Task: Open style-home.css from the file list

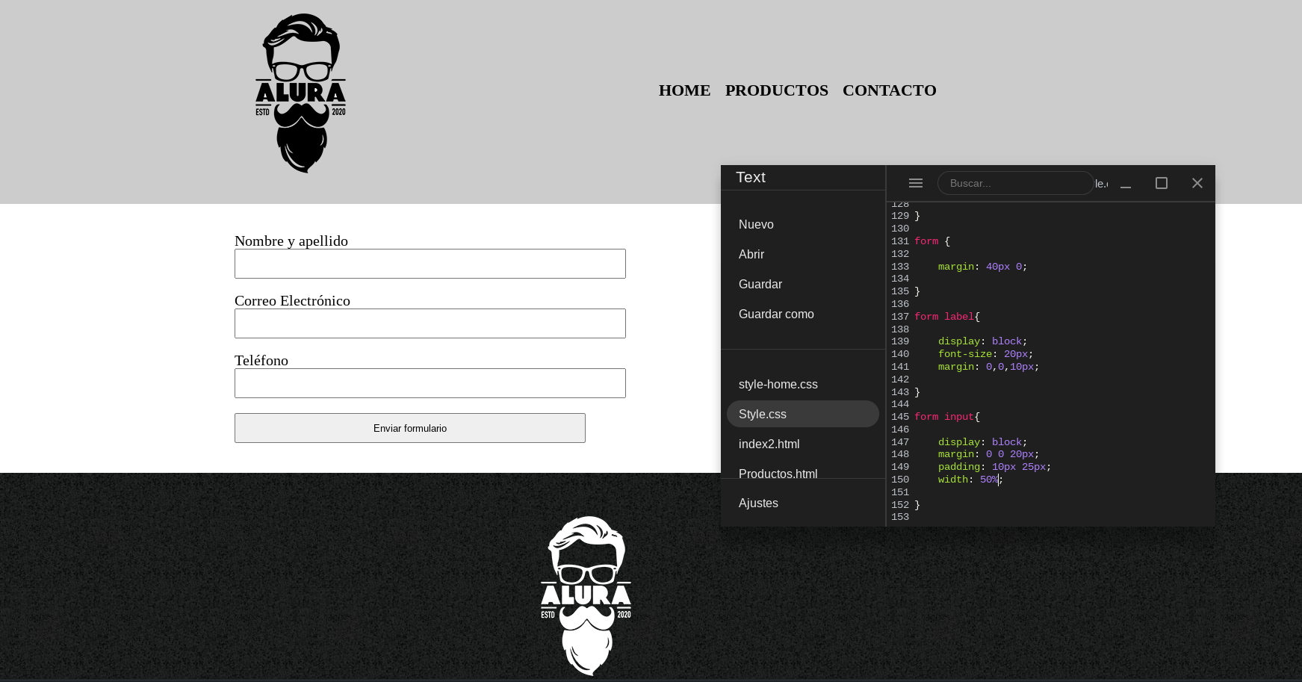Action: coord(803,384)
